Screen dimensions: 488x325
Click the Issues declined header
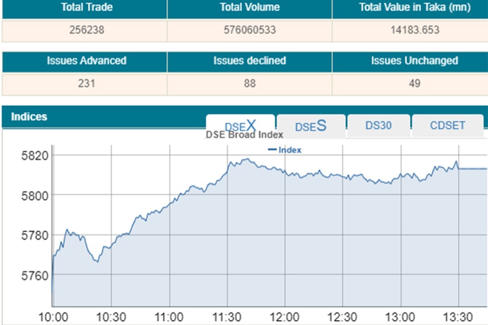coord(249,61)
